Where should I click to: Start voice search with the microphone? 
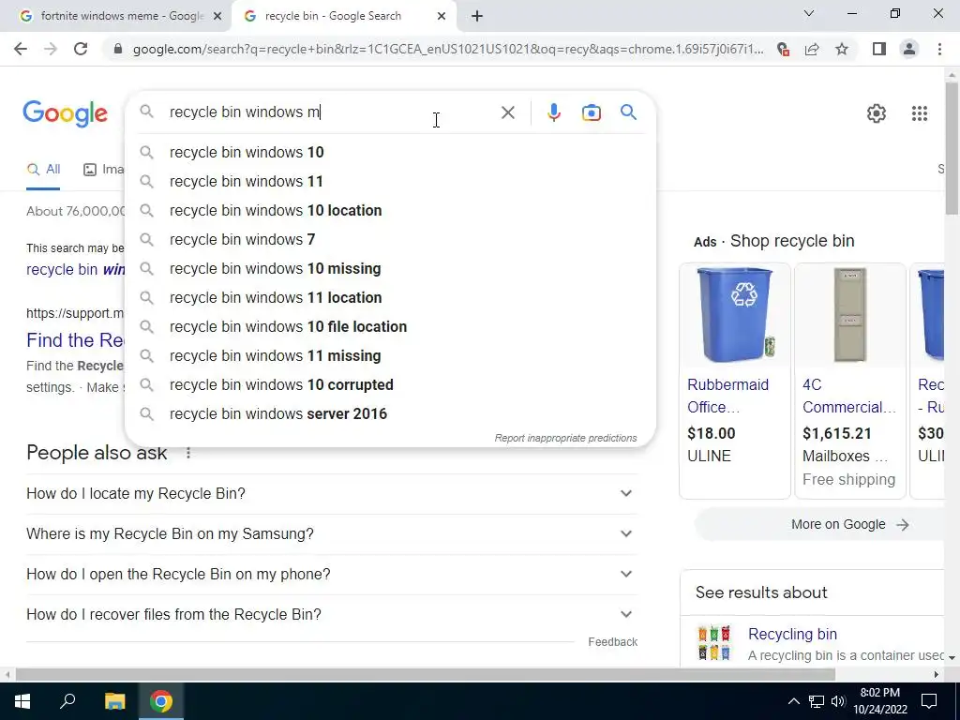pyautogui.click(x=553, y=112)
